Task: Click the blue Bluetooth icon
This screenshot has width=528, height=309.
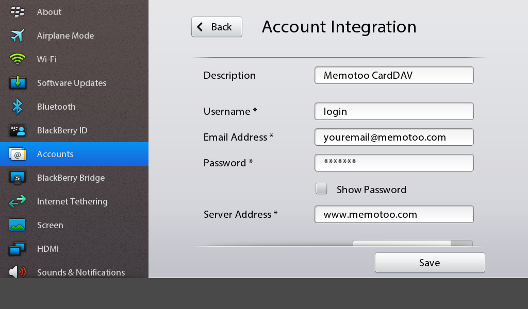Action: [17, 107]
